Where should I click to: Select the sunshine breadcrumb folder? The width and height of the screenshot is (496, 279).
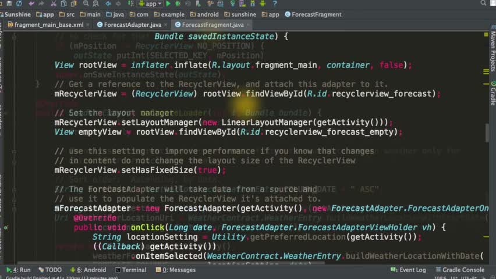pos(240,15)
